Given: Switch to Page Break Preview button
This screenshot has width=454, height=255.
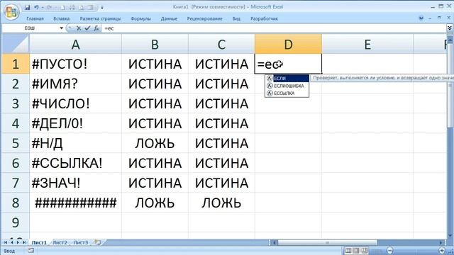Looking at the screenshot, I should (365, 250).
